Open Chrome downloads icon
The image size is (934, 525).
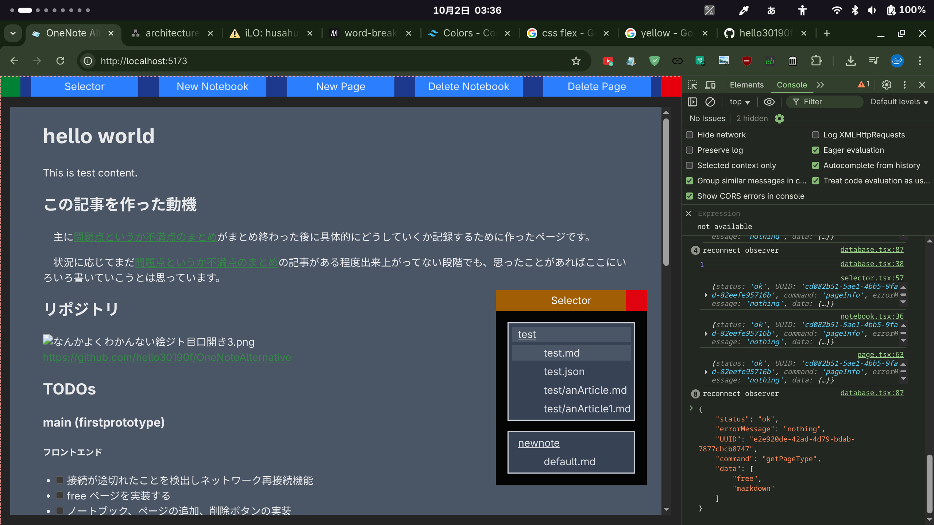[x=851, y=61]
